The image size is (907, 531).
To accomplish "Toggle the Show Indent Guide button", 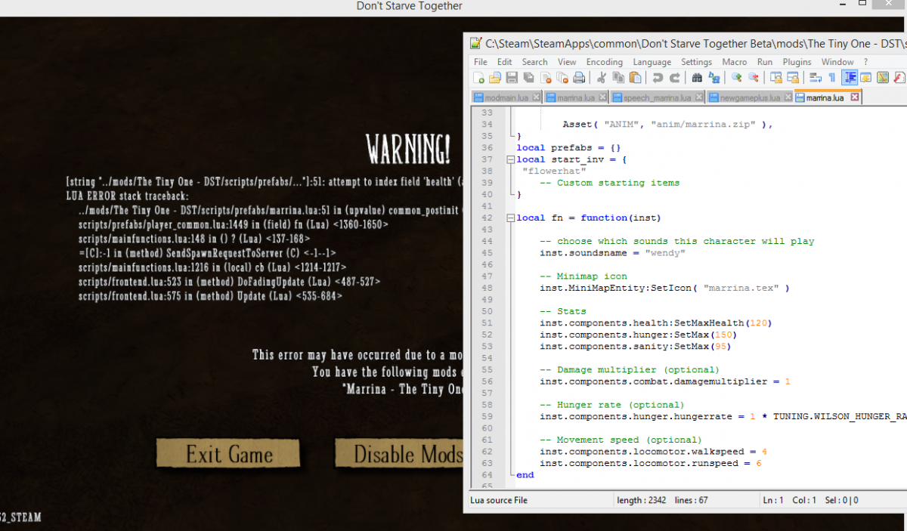I will pyautogui.click(x=850, y=78).
